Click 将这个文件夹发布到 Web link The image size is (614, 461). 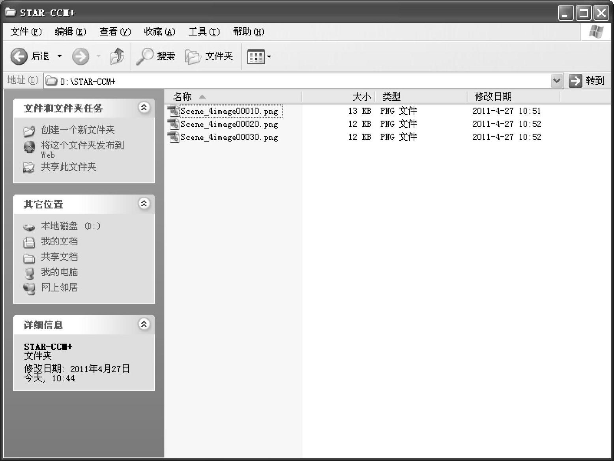coord(82,149)
